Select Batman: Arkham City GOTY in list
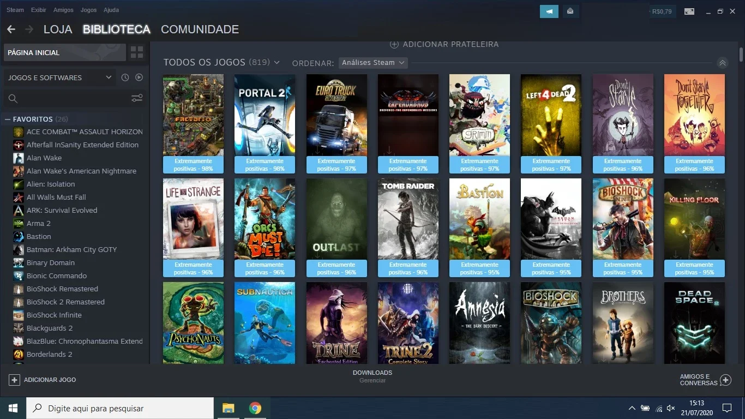 71,250
